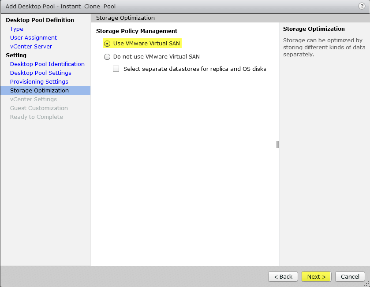Select Use VMware Virtual SAN radio button
This screenshot has width=370, height=287.
tap(107, 44)
